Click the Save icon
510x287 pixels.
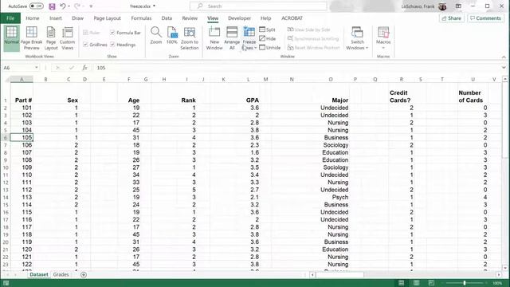click(x=52, y=6)
